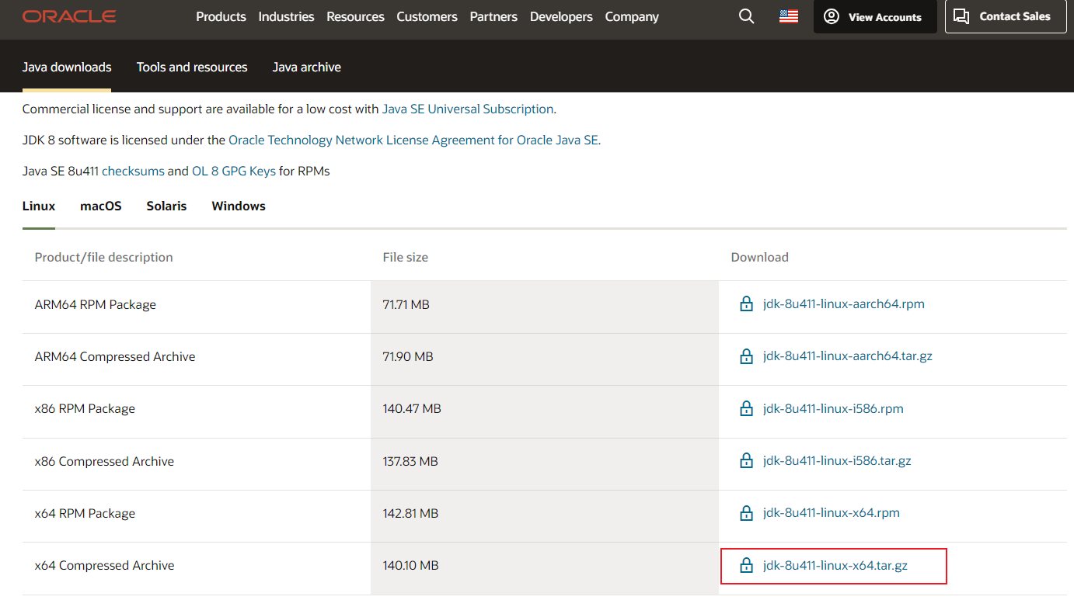Click the File size column header
This screenshot has height=600, width=1074.
tap(406, 257)
